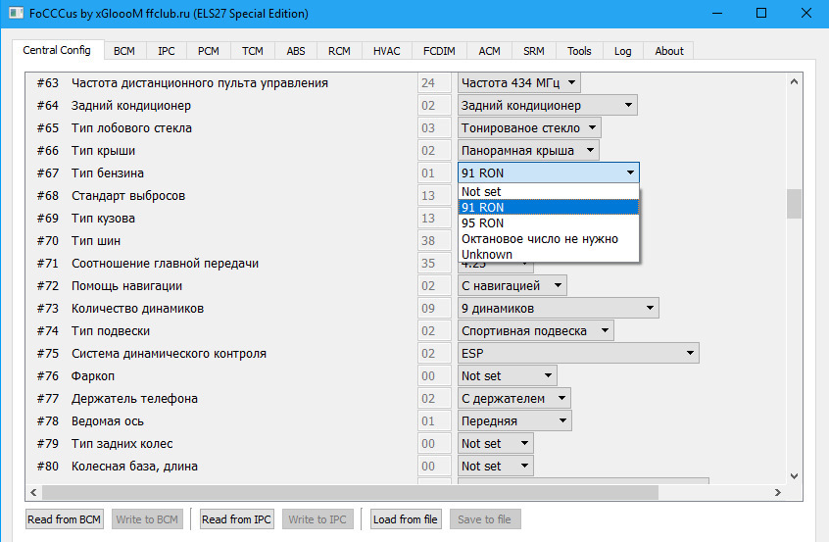
Task: Open 'С навигацией' dropdown
Action: 512,286
